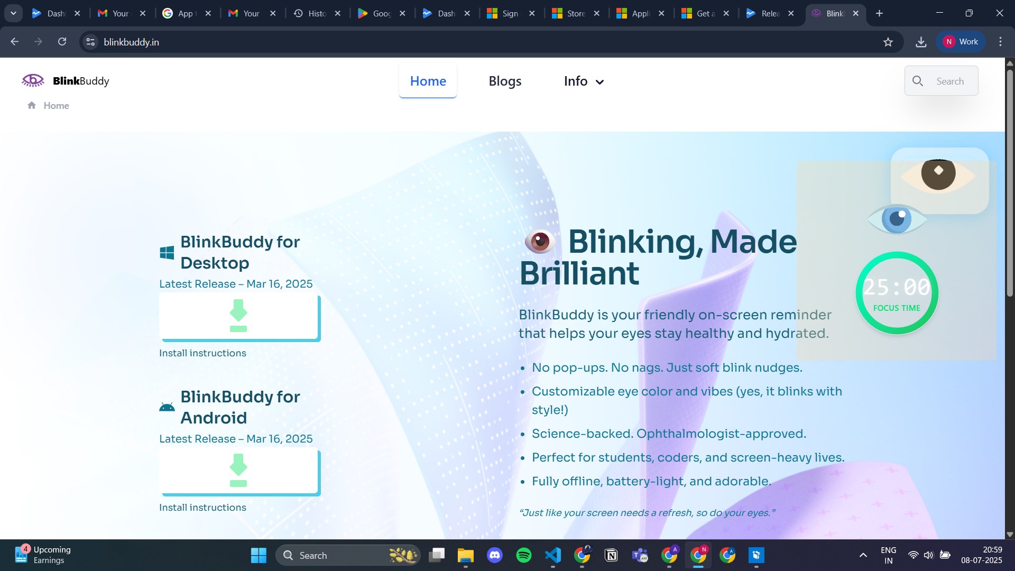Download BlinkBuddy for Desktop
The image size is (1015, 571).
point(238,316)
